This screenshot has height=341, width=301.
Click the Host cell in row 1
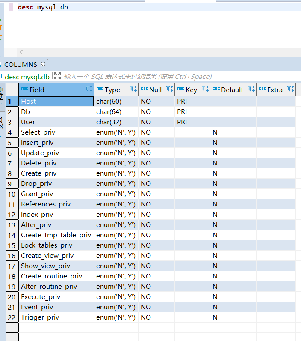pos(56,102)
